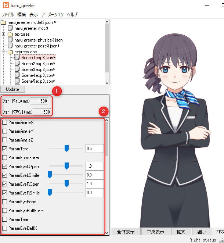The image size is (224, 243).
Task: Click the 全体表示 button
Action: (x=126, y=232)
